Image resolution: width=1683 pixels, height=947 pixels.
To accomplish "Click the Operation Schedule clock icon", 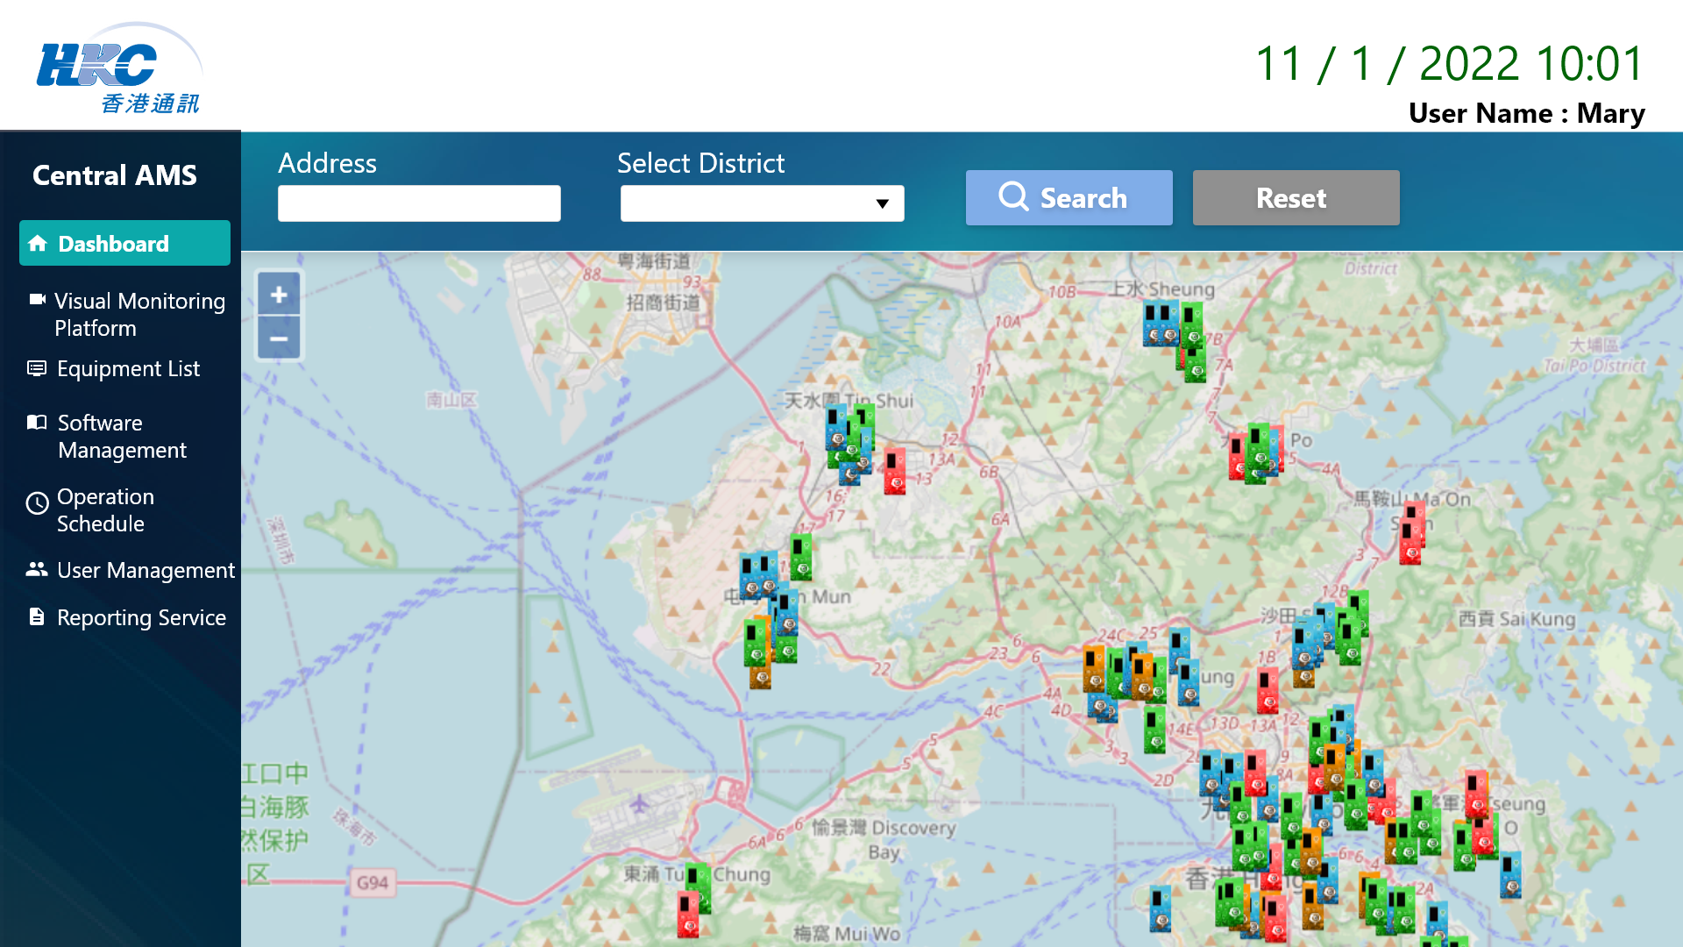I will click(x=36, y=502).
